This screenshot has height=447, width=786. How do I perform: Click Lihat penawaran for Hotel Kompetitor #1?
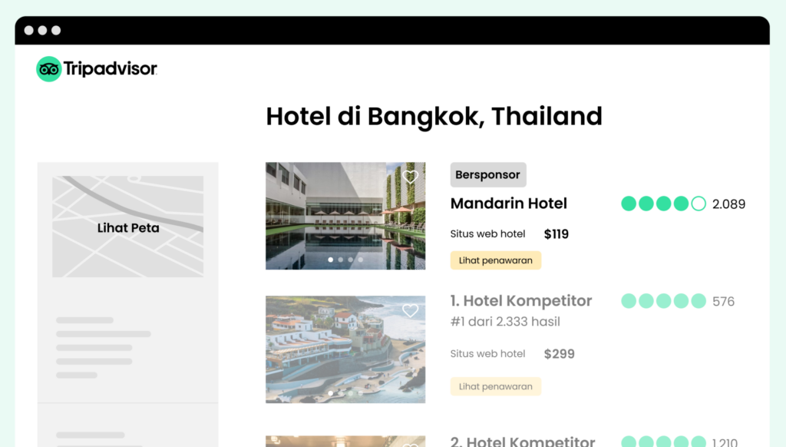(495, 386)
